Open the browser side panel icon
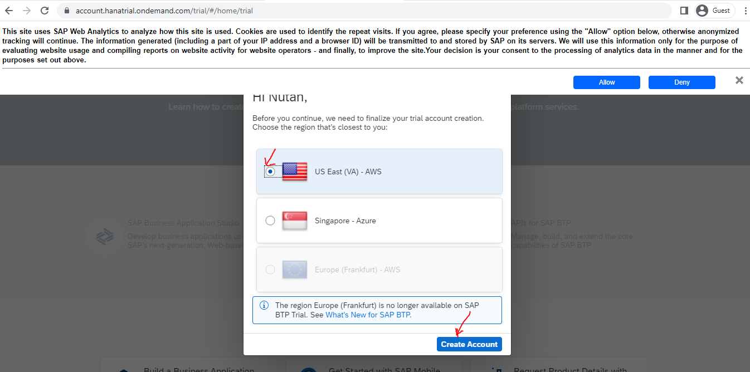Screen dimensions: 750x372 coord(684,11)
